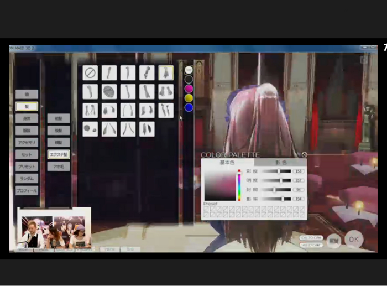Pick the yellow color swatch

(x=189, y=98)
